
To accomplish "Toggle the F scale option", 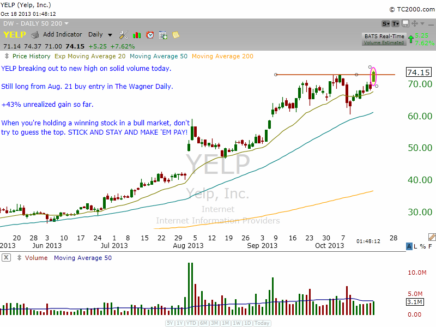I will tap(430, 246).
